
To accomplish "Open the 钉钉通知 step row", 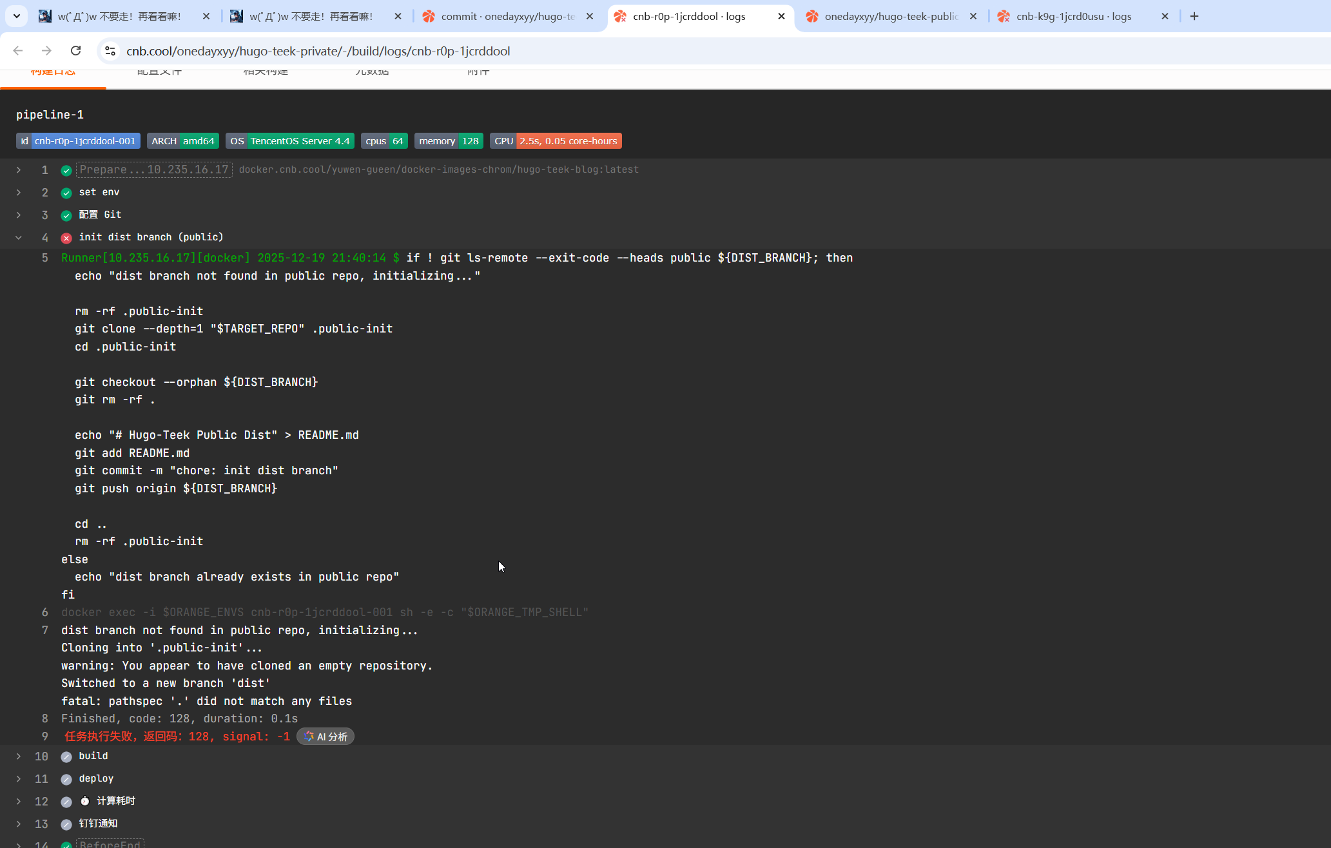I will (x=98, y=824).
